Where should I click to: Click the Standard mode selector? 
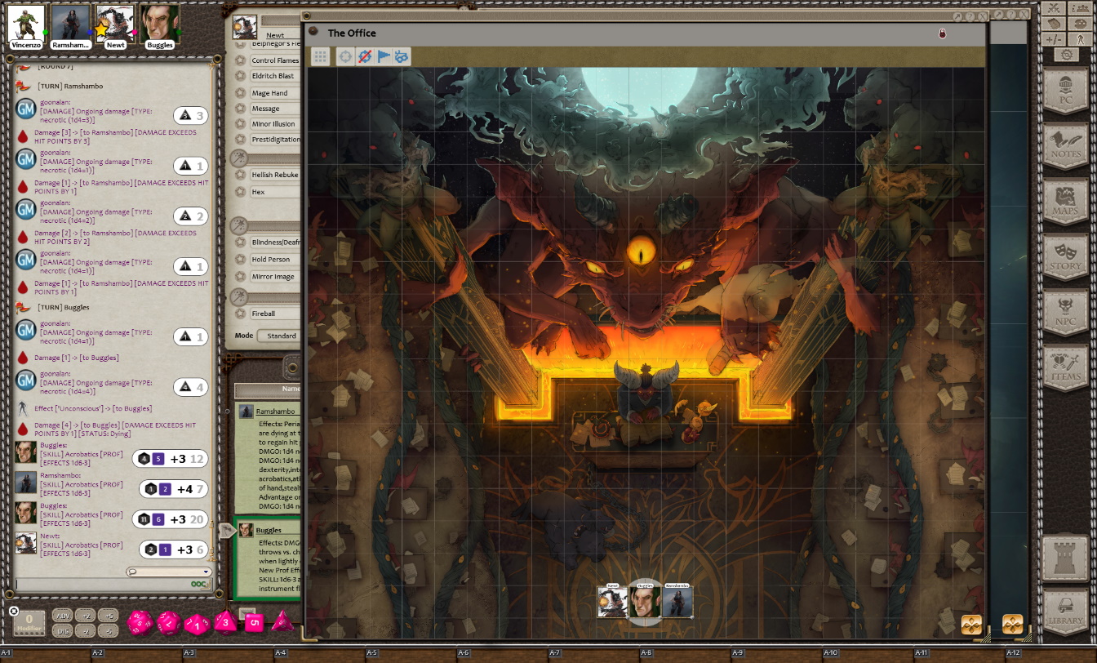[281, 336]
